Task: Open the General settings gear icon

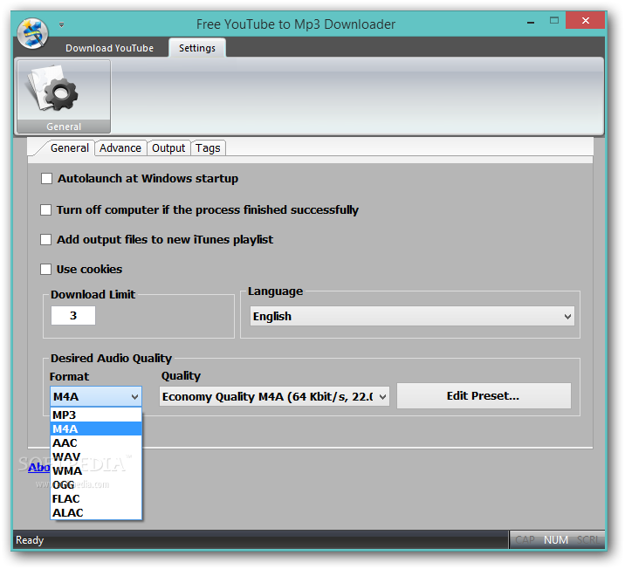Action: (x=64, y=96)
